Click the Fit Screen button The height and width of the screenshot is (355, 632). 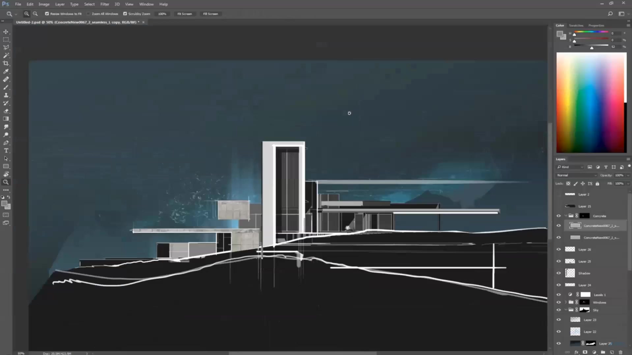click(185, 14)
